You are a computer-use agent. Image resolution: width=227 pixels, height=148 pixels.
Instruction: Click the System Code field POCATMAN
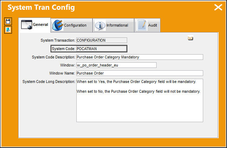102,49
